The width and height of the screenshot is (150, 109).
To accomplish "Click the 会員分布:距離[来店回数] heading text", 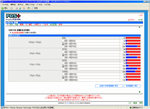I will [19, 30].
